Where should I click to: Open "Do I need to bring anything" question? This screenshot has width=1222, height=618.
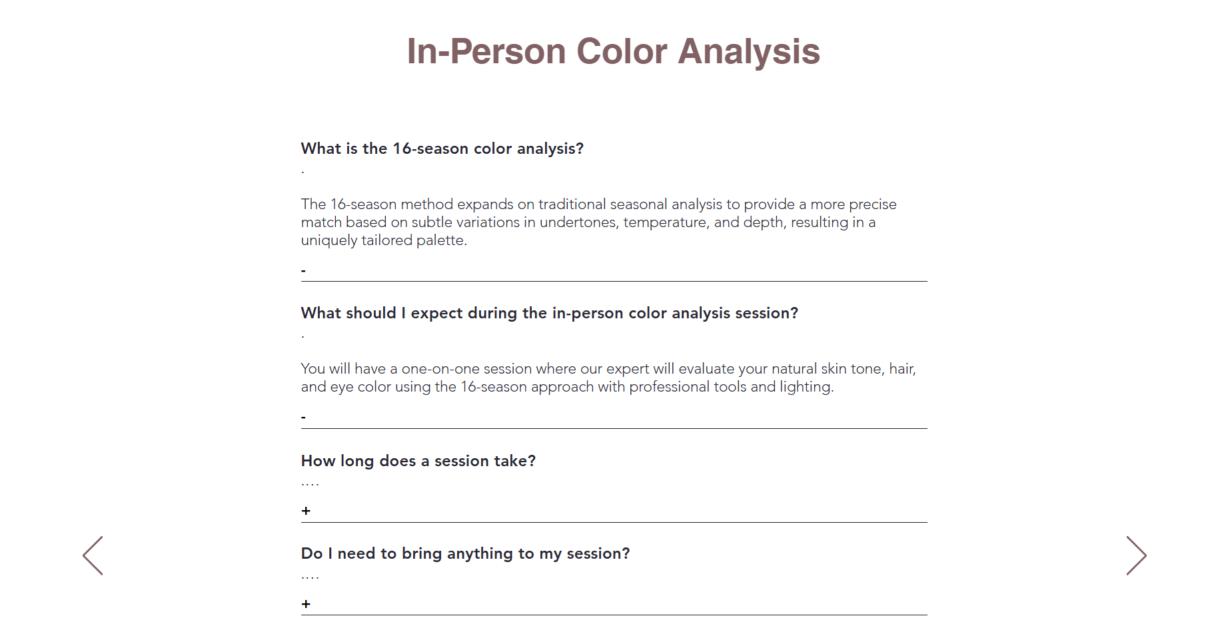[465, 553]
